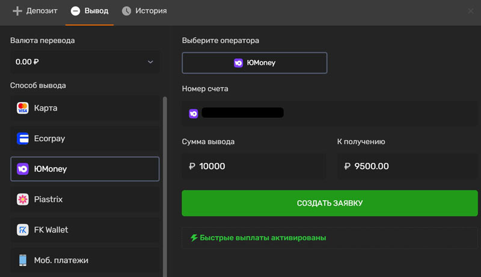Click the FK Wallet icon
The height and width of the screenshot is (277, 481).
click(23, 230)
